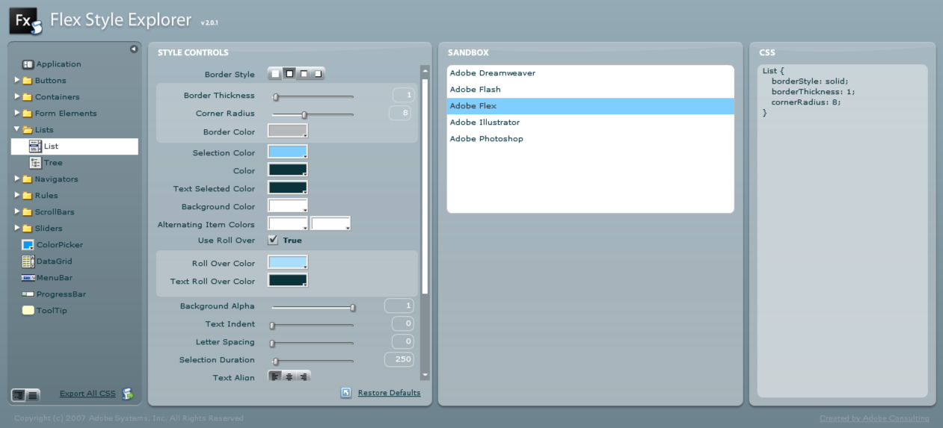Open the Background Color swatch

click(288, 206)
